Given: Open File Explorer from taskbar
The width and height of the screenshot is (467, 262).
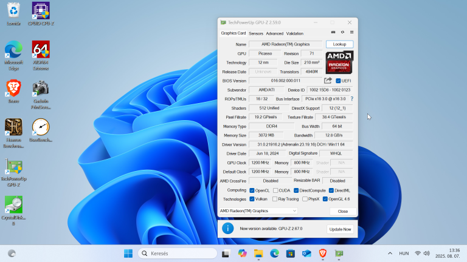Looking at the screenshot, I should click(258, 254).
